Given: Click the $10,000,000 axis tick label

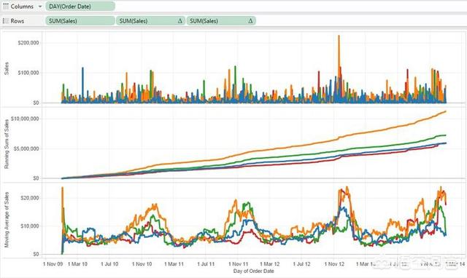Looking at the screenshot, I should 25,119.
